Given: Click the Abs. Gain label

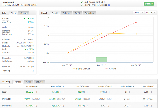Looking at the screenshot, I should 7,22.
